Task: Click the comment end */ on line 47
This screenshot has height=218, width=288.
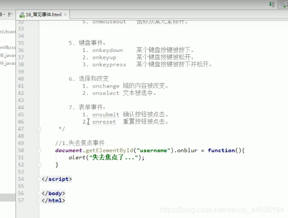Action: tap(62, 129)
